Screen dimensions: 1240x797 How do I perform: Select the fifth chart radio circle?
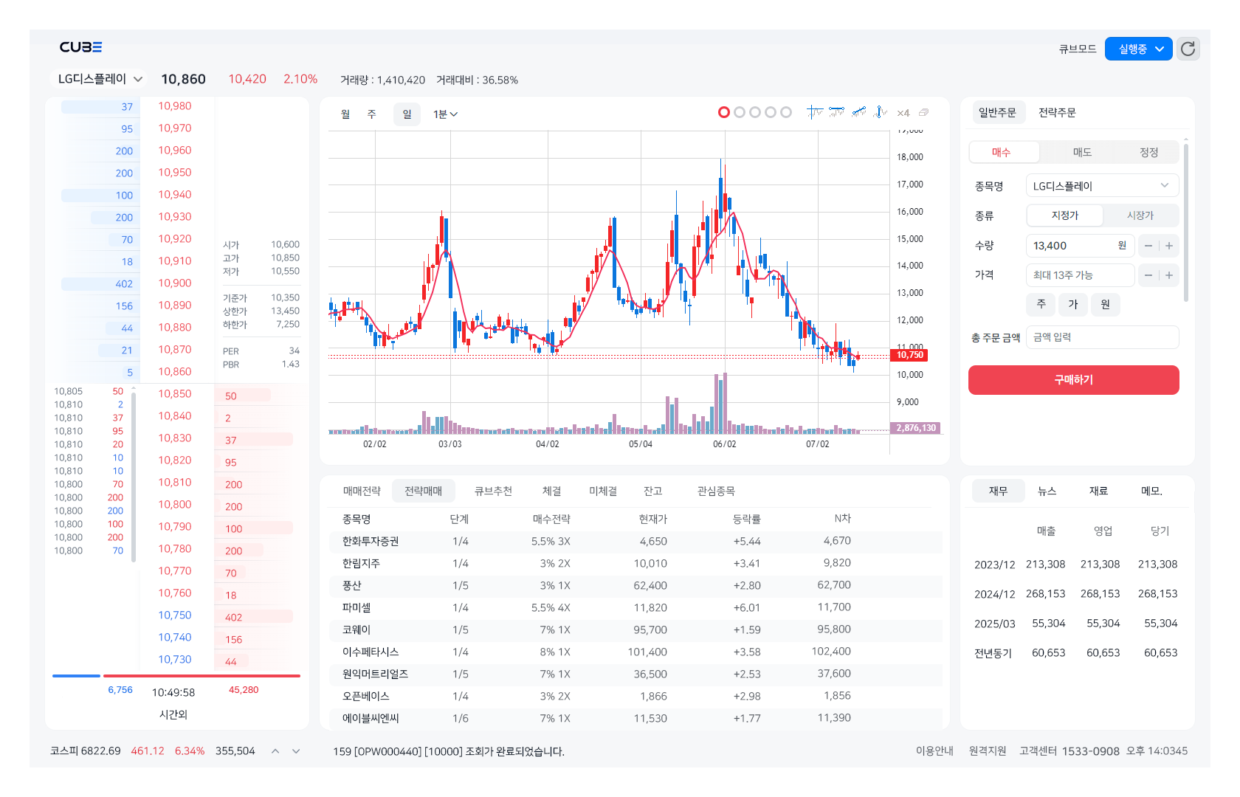tap(786, 112)
